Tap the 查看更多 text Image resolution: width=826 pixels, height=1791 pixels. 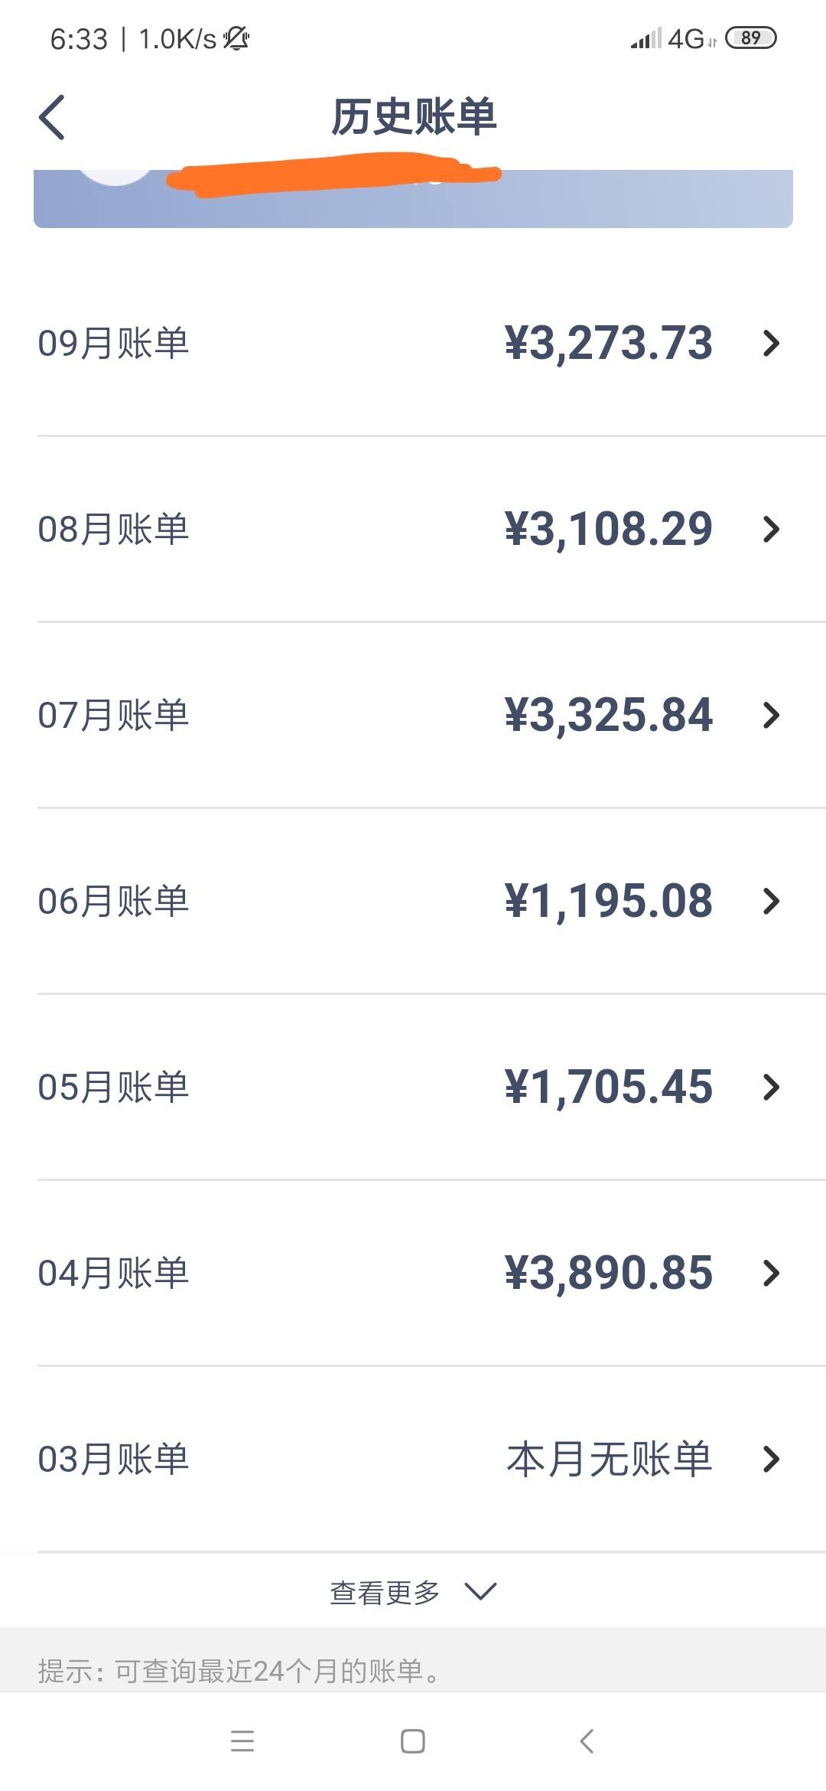point(385,1593)
